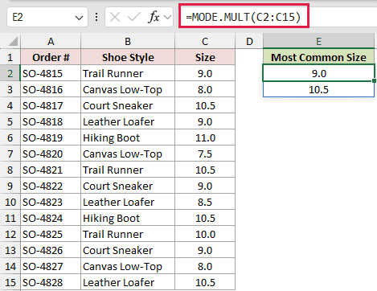Click cell SO-4826
The image size is (377, 291).
(x=51, y=250)
